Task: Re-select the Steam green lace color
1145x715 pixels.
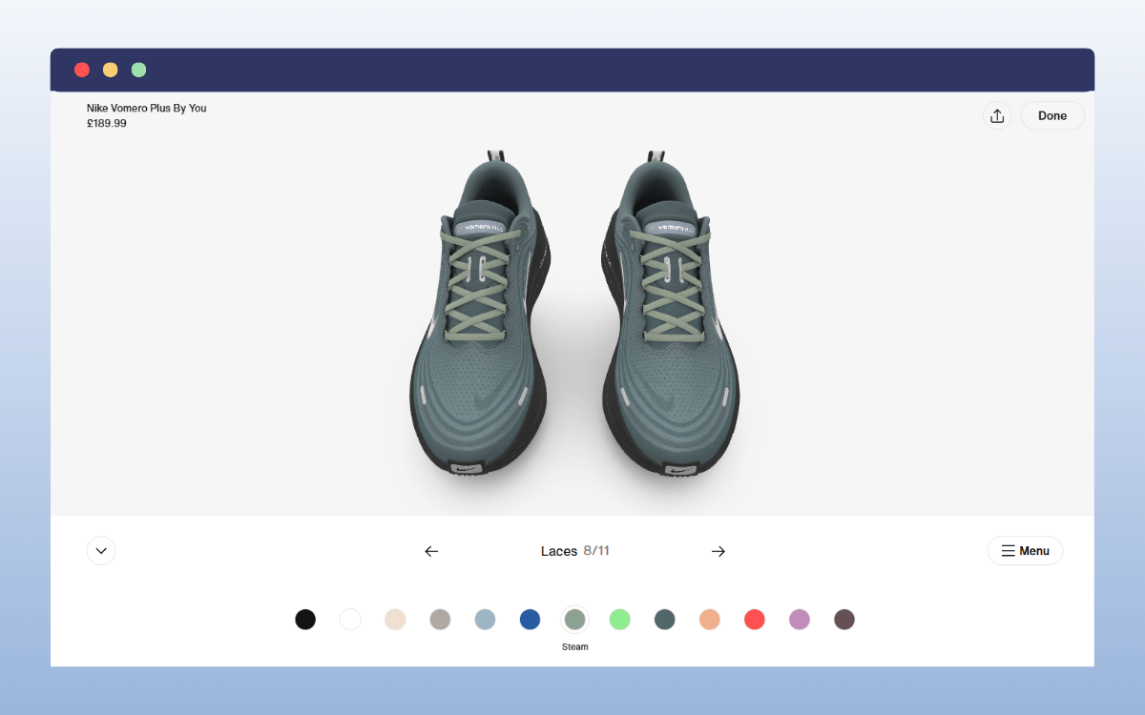Action: coord(574,619)
